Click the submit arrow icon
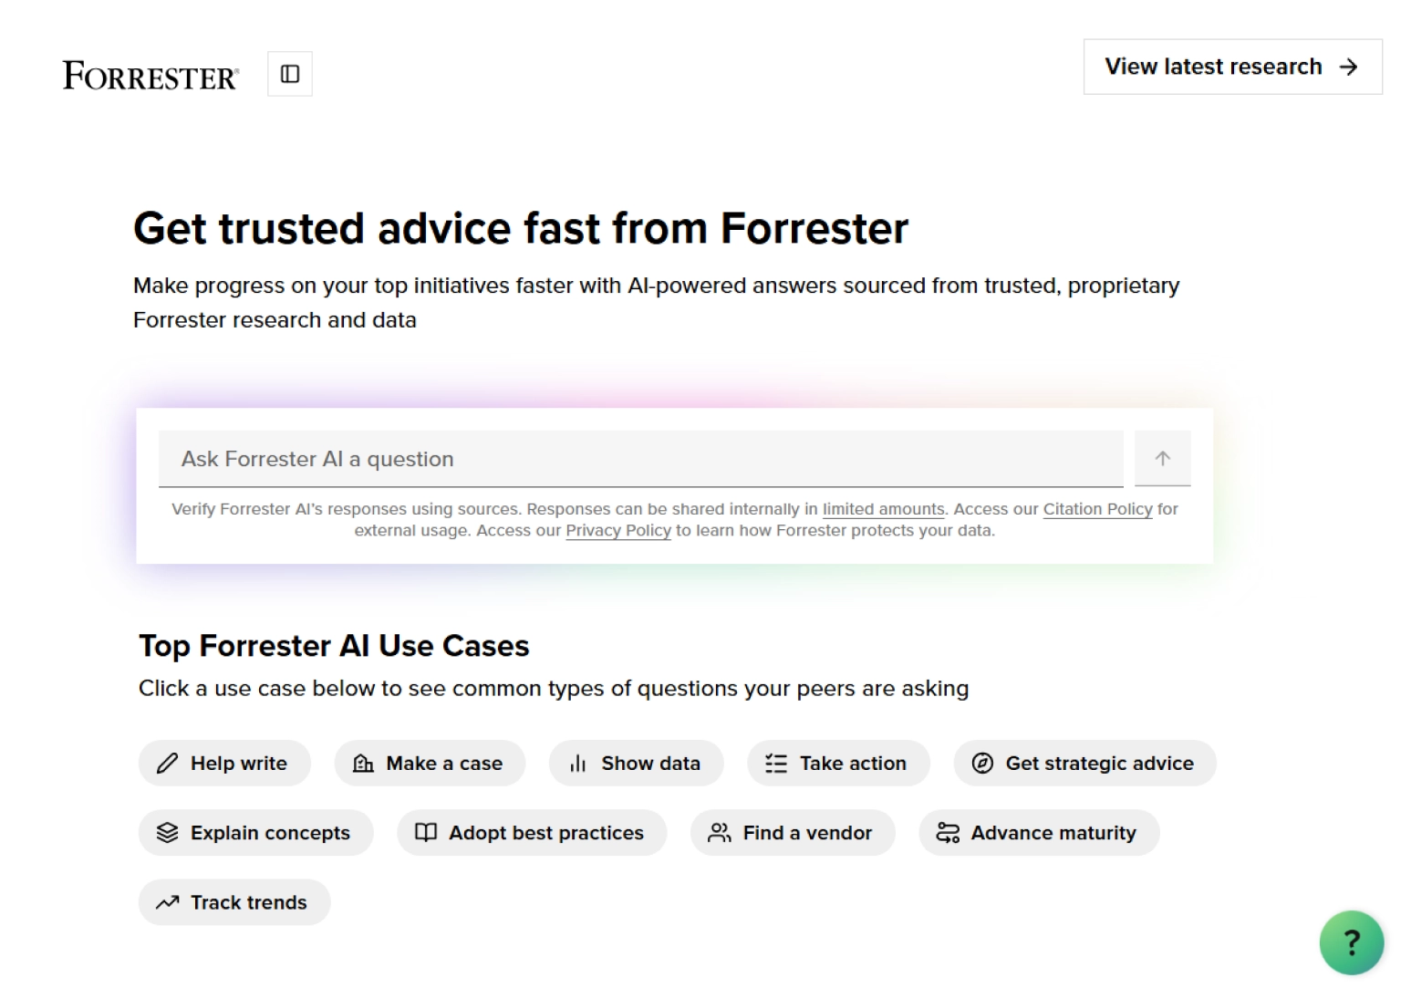This screenshot has height=988, width=1411. pos(1162,459)
